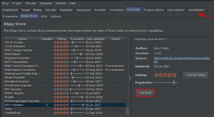Open the Options sub-tab under Extender
Screen dimensions: 214x117
(56, 16)
